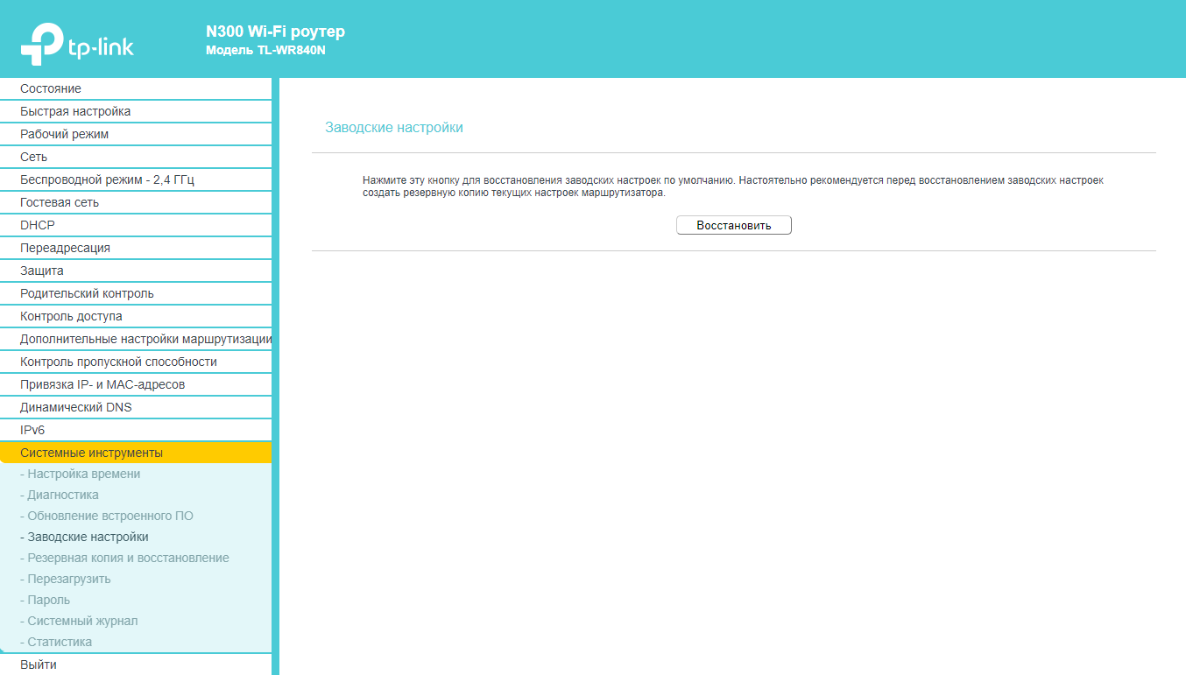This screenshot has height=675, width=1186.
Task: Open the Гостевая сеть menu
Action: pos(60,202)
